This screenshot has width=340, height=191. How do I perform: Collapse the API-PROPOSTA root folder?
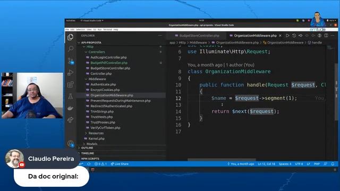coord(91,42)
